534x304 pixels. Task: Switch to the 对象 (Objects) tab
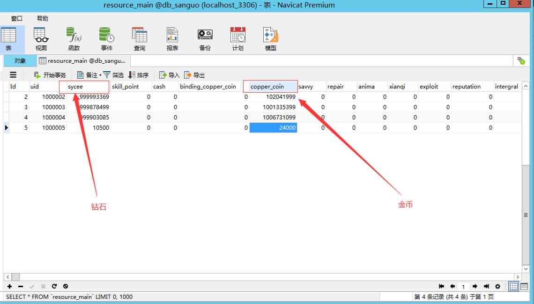(20, 61)
